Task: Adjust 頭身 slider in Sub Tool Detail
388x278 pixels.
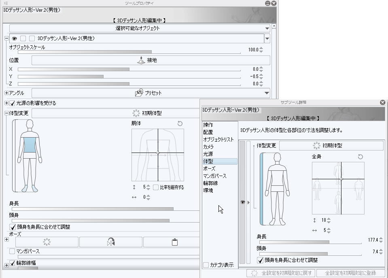Action: tap(310, 254)
